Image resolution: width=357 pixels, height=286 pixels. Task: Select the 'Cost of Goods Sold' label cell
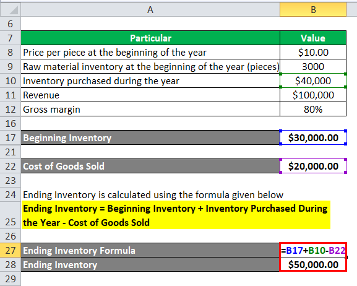click(150, 166)
